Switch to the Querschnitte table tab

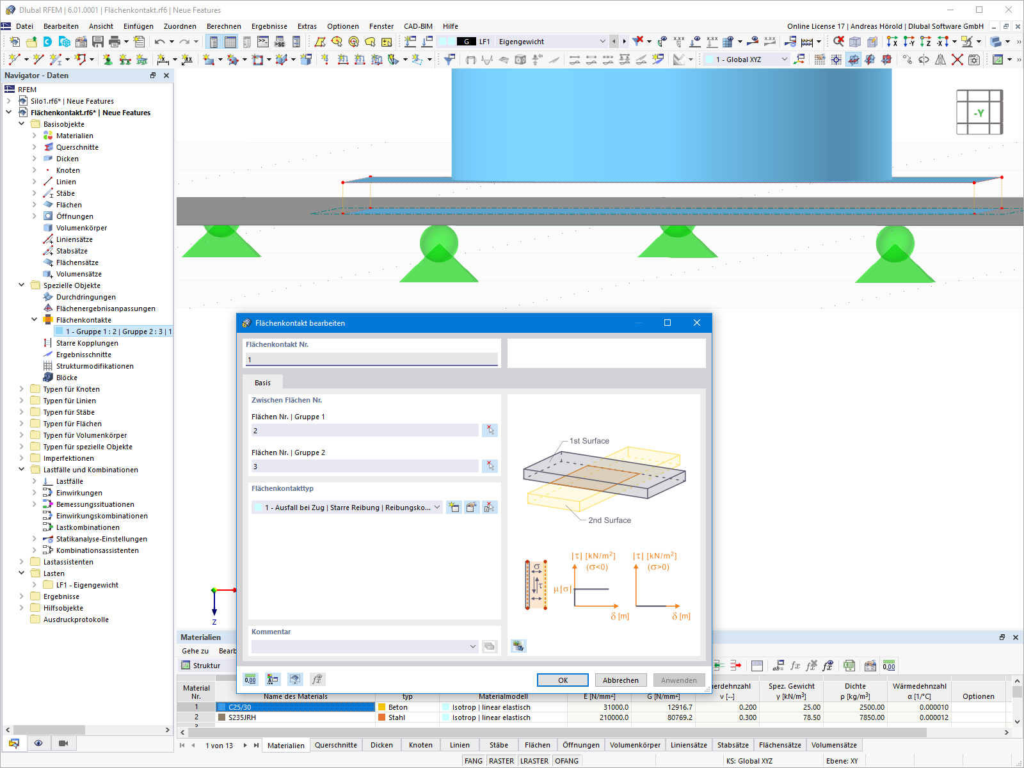(336, 745)
